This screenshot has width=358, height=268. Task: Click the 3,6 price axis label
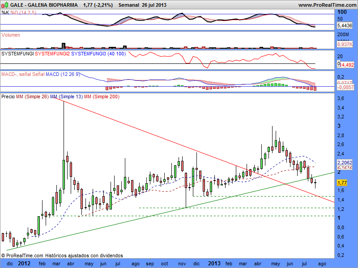[341, 98]
